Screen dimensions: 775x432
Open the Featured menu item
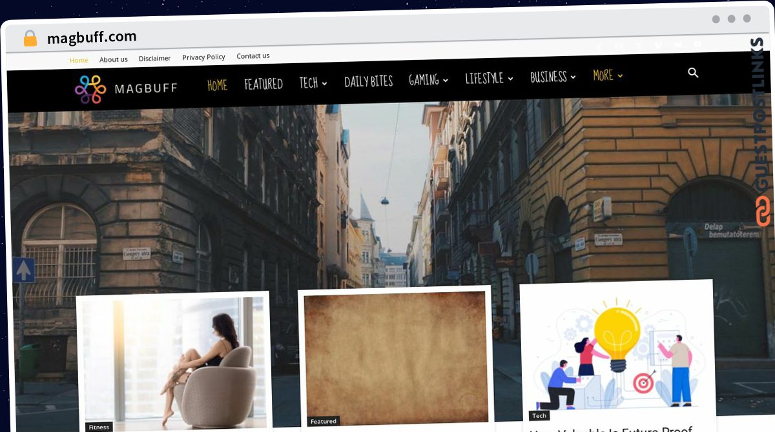click(x=263, y=84)
